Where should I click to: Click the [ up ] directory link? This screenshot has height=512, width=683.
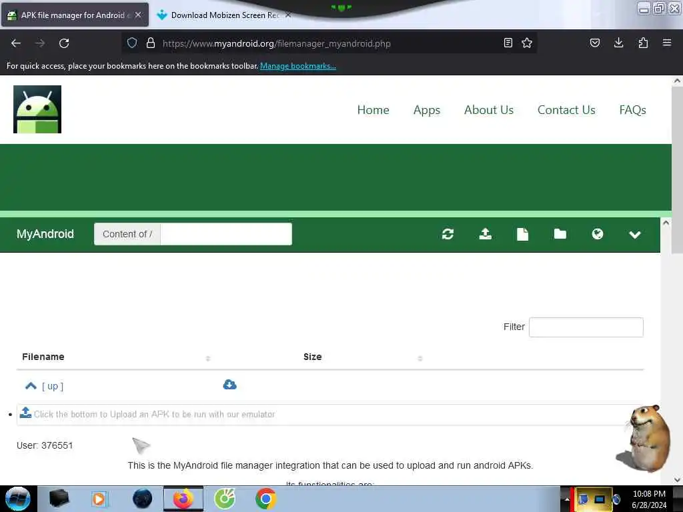point(52,386)
